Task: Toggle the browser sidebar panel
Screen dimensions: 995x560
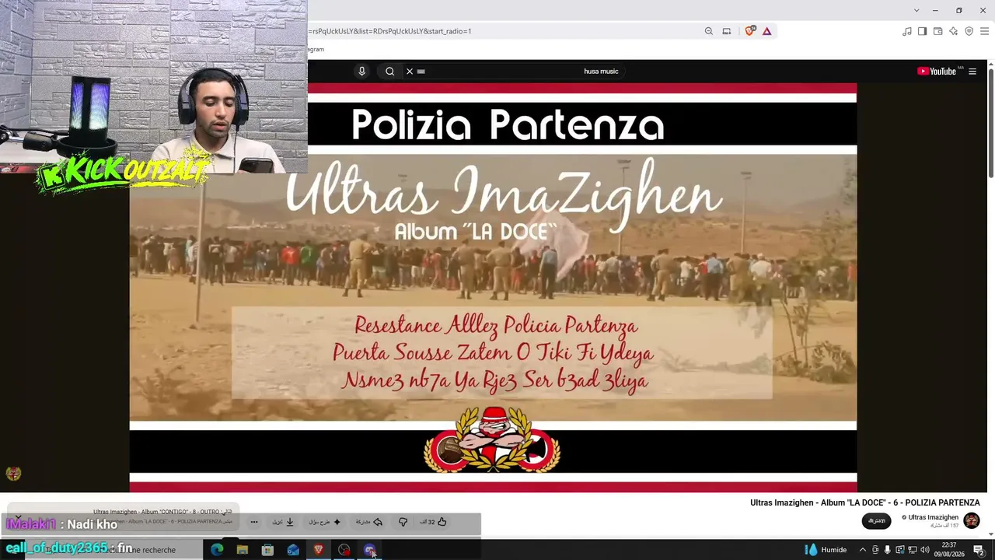Action: click(x=923, y=31)
